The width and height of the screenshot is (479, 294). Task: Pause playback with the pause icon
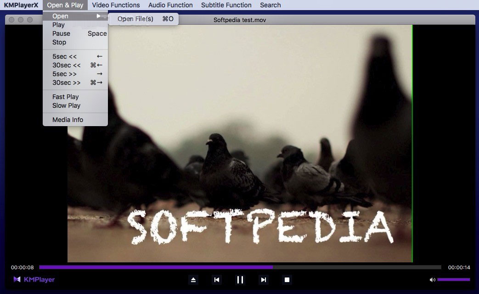[x=240, y=280]
